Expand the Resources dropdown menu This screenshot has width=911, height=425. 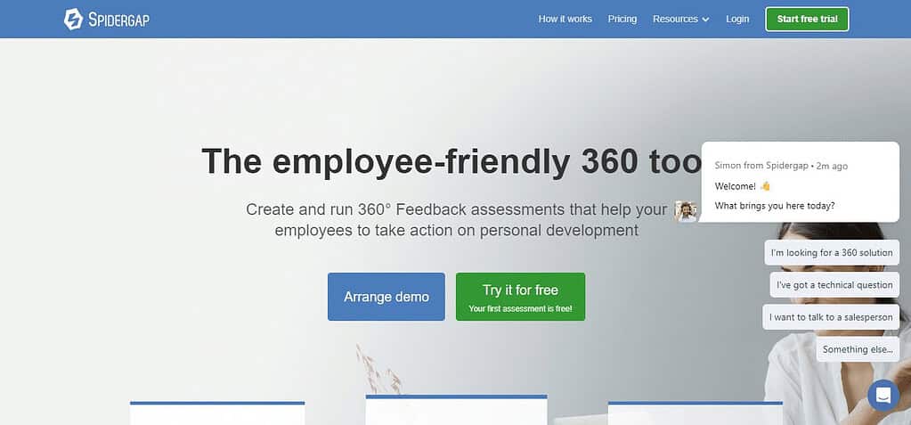(x=681, y=20)
